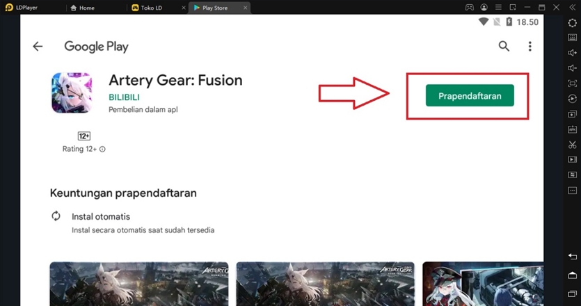
Task: Increase volume using sidebar speaker plus icon
Action: click(572, 53)
